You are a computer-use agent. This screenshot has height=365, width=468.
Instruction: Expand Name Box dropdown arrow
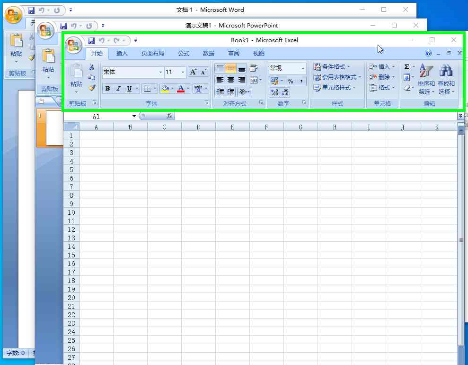click(134, 116)
